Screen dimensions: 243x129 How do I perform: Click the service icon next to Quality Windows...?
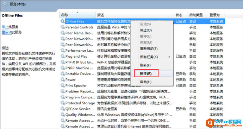pyautogui.click(x=63, y=115)
